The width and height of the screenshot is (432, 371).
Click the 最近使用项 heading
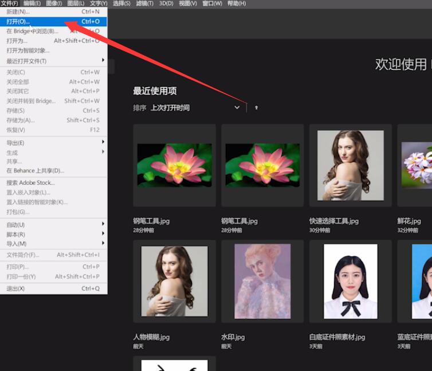coord(155,91)
